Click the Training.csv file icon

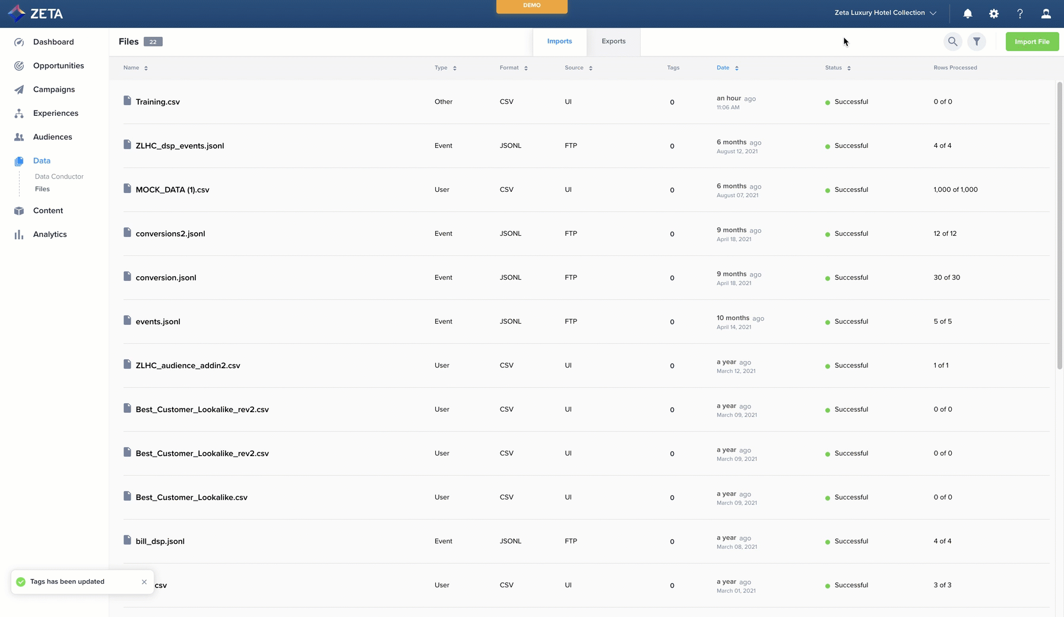(x=127, y=101)
